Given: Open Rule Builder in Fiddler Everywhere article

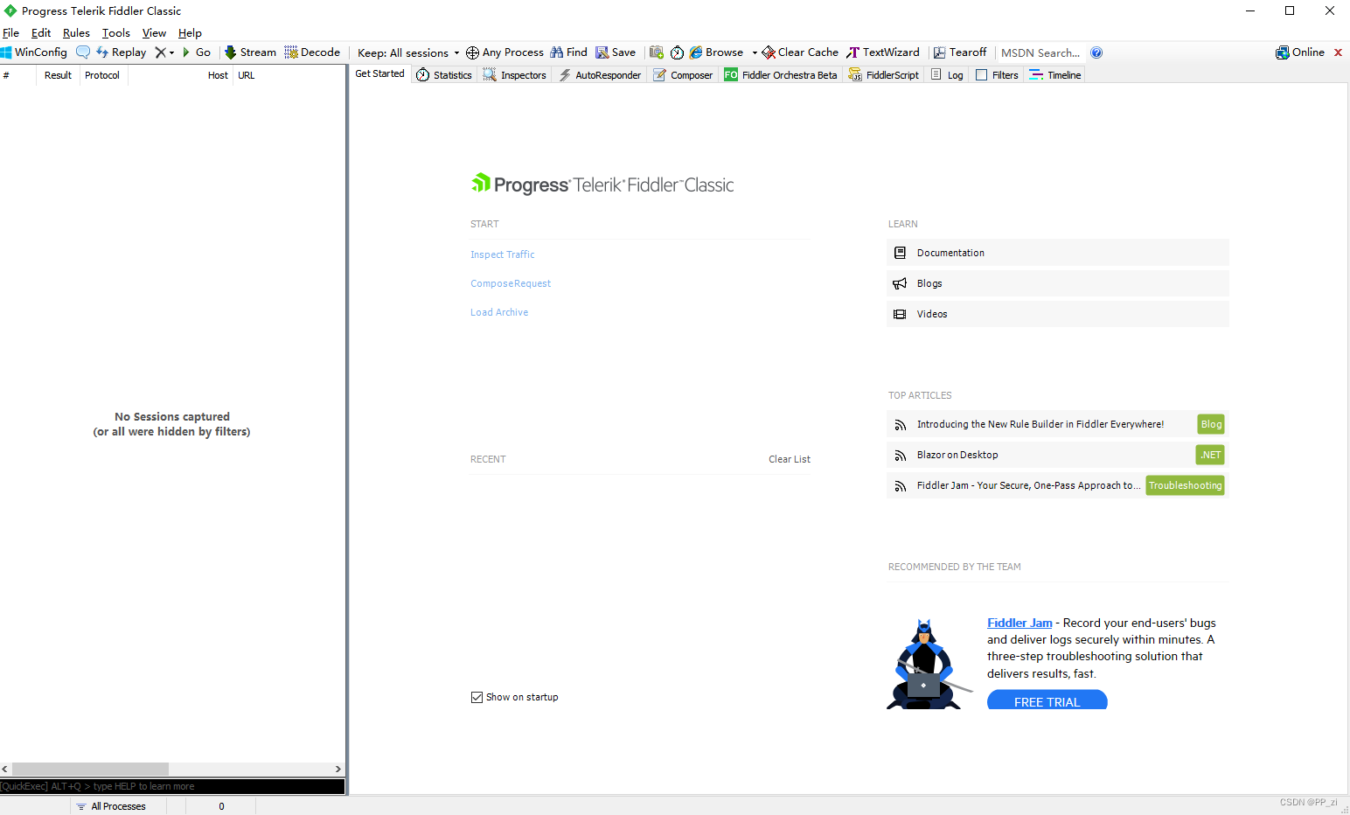Looking at the screenshot, I should pyautogui.click(x=1040, y=424).
